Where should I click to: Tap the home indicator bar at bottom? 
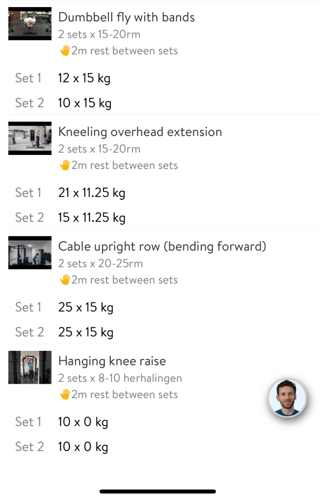[x=157, y=492]
